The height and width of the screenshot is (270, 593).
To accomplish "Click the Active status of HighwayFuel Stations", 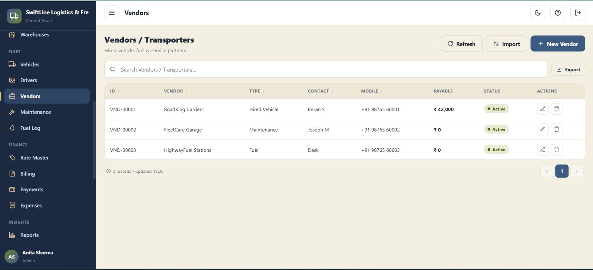I will pos(496,149).
